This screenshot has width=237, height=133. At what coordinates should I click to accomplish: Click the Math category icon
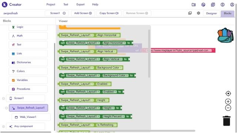click(x=13, y=36)
